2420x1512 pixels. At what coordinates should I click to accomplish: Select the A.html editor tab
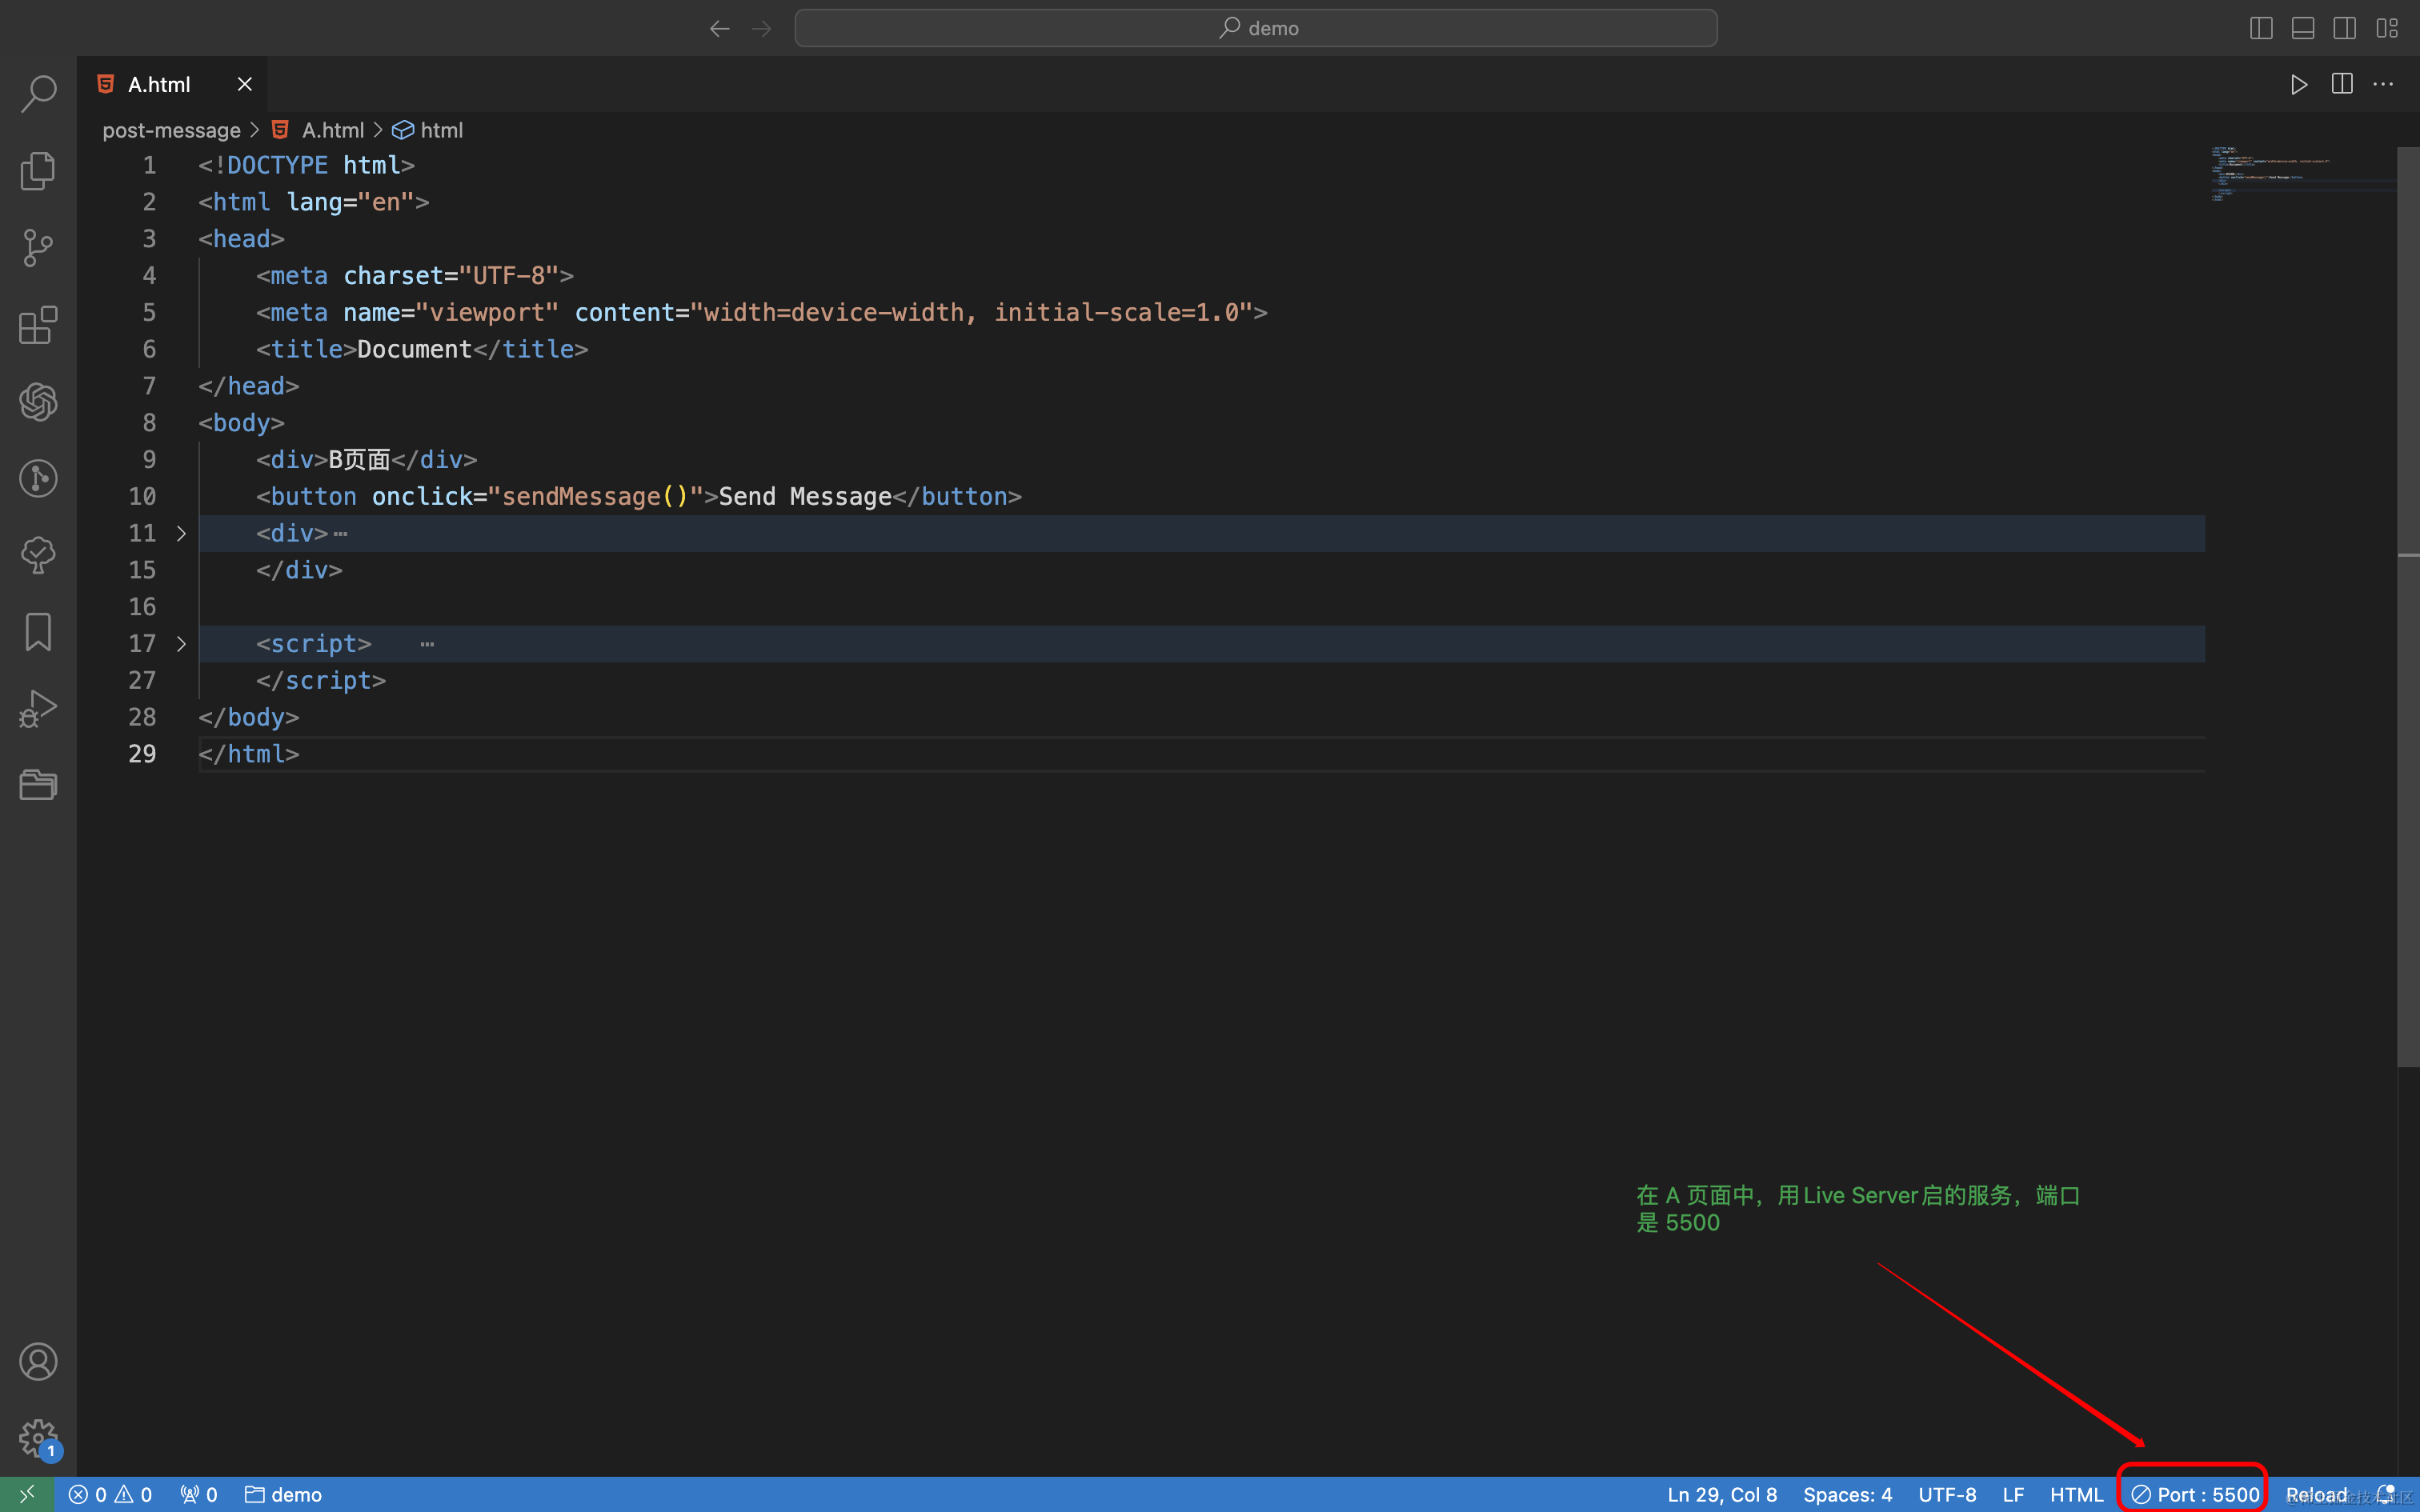pos(160,84)
